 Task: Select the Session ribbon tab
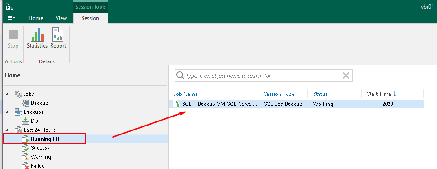click(x=90, y=18)
